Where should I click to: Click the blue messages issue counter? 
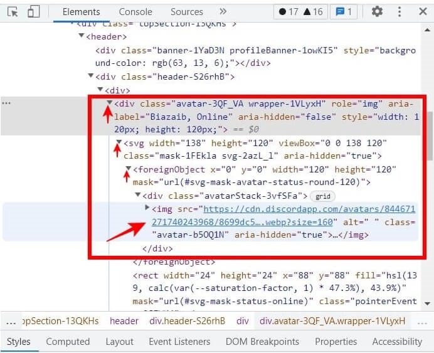click(x=342, y=12)
